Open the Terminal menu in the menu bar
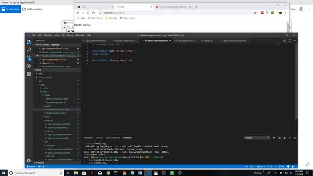This screenshot has width=313, height=176. coord(80,35)
